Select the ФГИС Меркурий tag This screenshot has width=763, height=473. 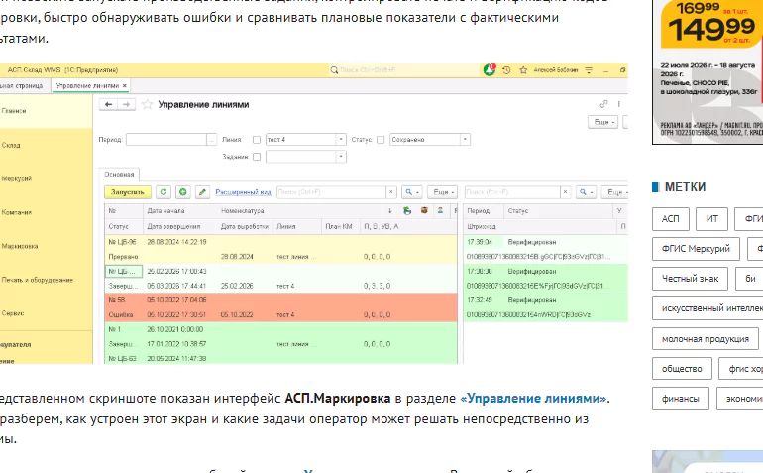(696, 249)
